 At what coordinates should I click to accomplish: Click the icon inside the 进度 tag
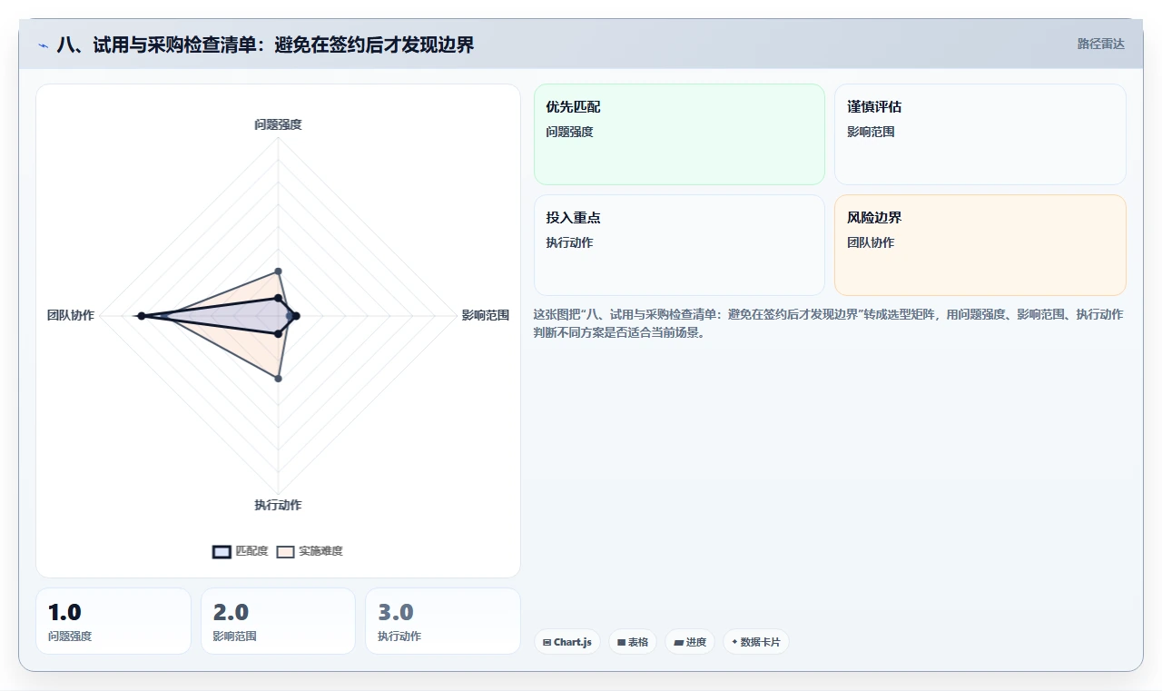(x=678, y=642)
